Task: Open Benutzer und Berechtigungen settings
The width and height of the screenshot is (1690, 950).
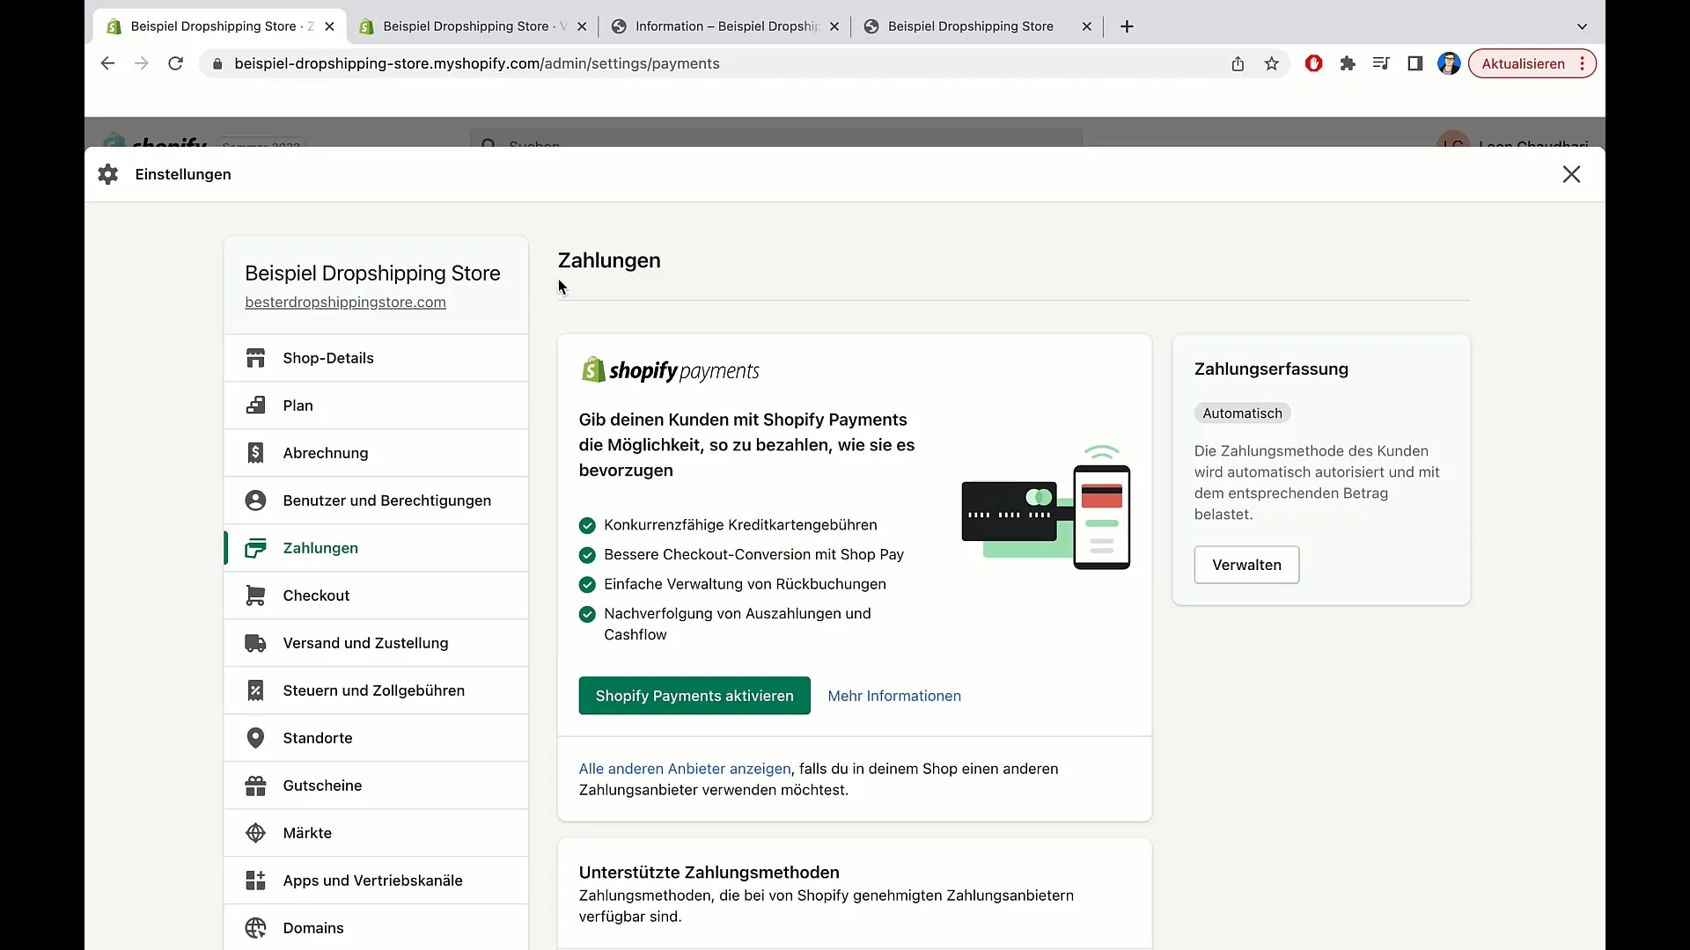Action: [386, 501]
